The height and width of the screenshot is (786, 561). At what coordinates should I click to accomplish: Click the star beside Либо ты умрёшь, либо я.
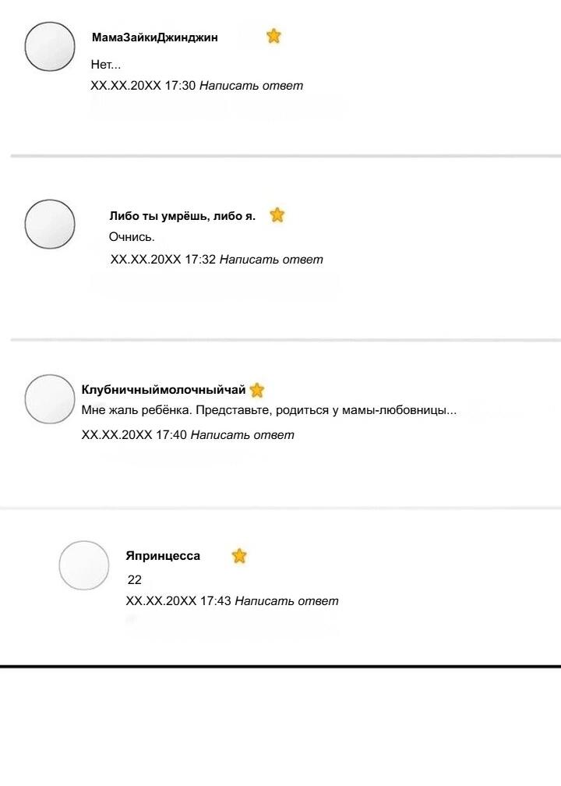coord(277,213)
